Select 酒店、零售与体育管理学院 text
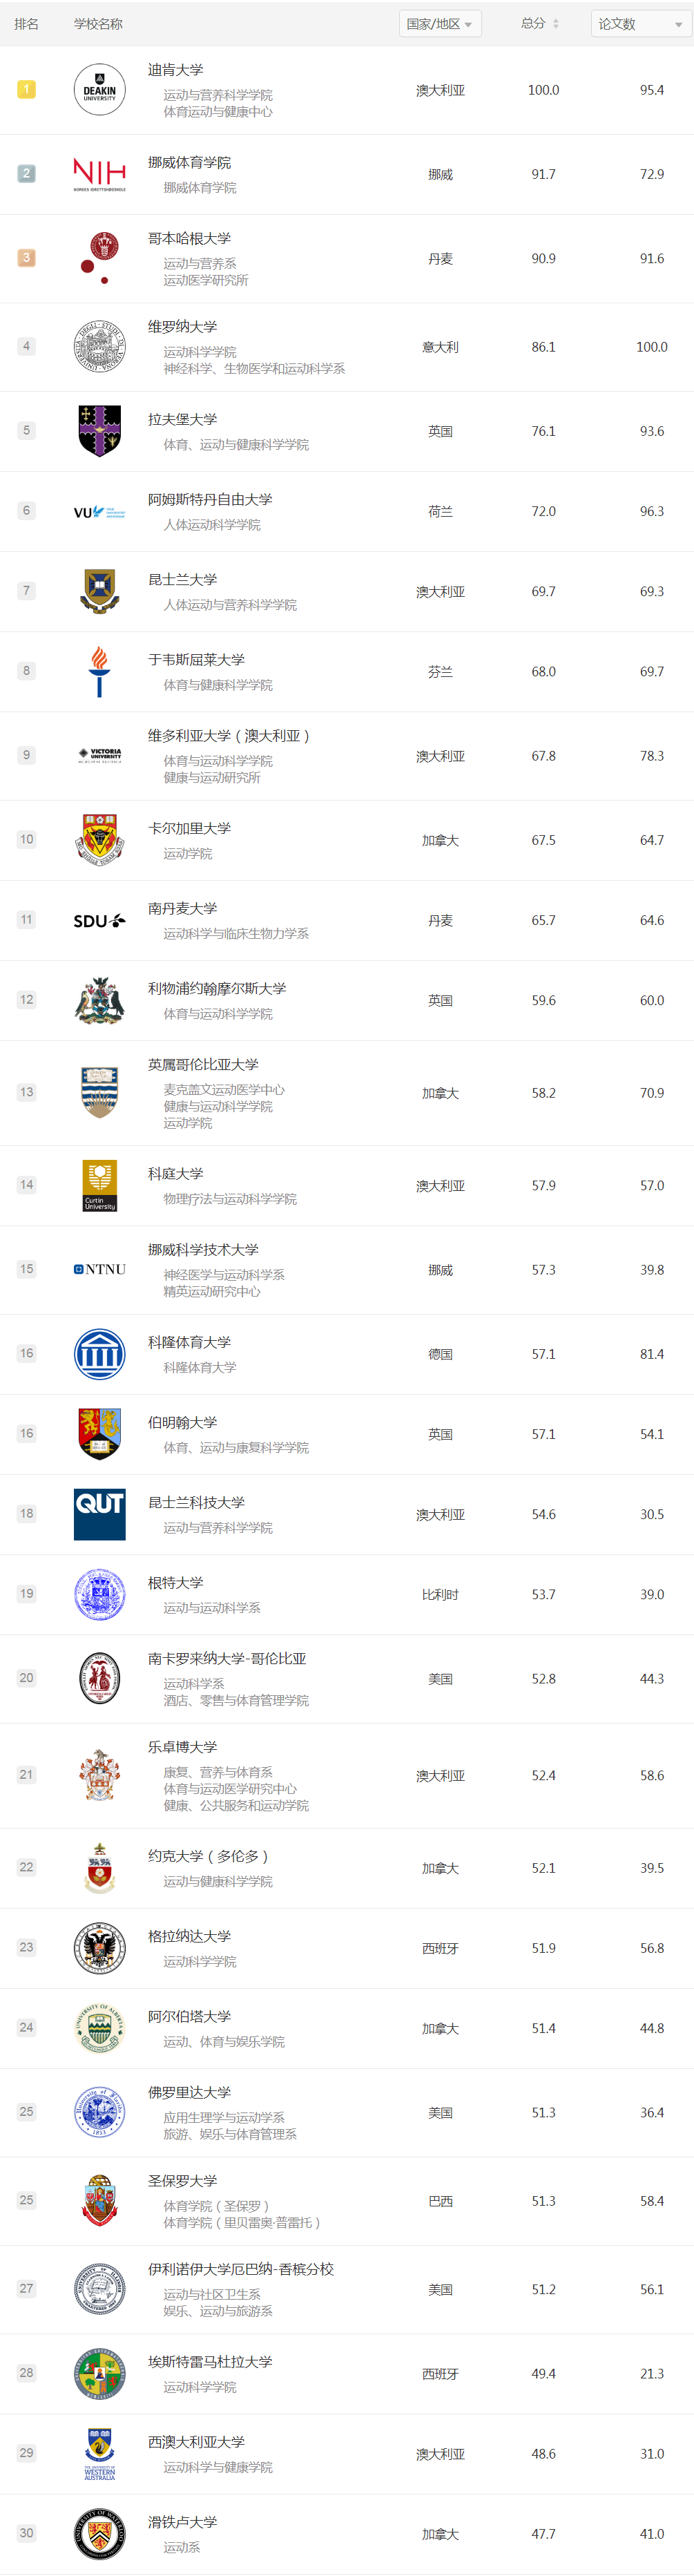 click(x=236, y=1700)
